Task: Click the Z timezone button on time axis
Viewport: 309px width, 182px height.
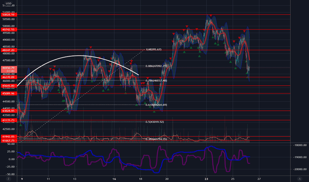Action: pyautogui.click(x=8, y=179)
